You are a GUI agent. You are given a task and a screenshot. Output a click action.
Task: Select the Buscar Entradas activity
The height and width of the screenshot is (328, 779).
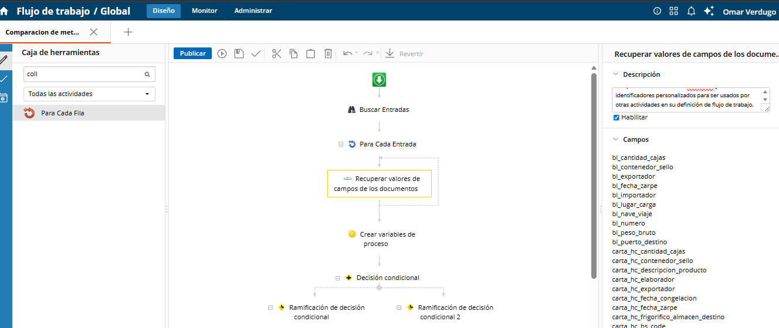pyautogui.click(x=378, y=110)
